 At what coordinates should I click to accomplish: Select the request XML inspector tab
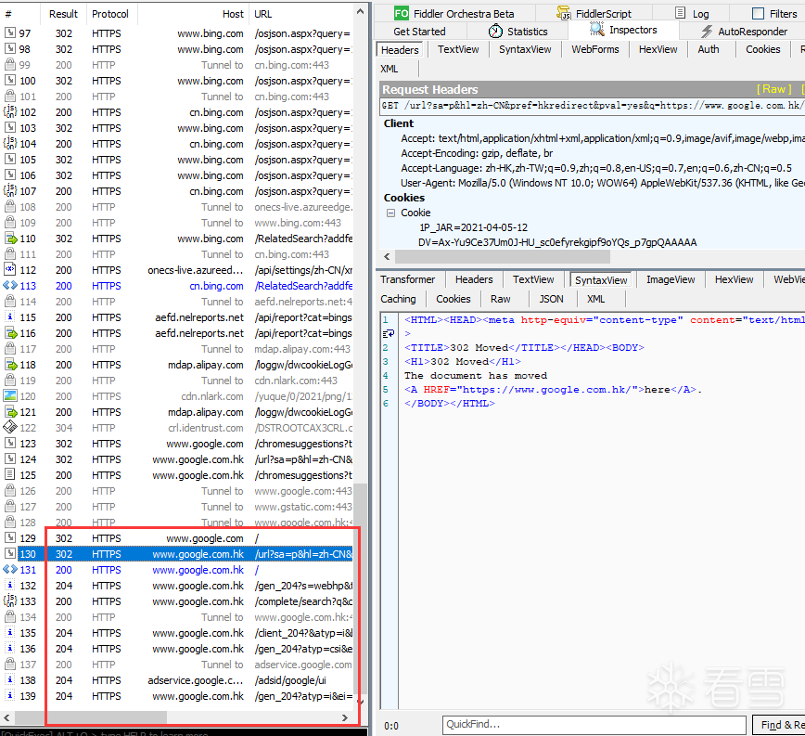tap(390, 69)
